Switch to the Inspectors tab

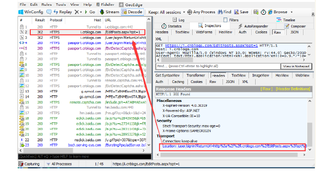coord(210,26)
